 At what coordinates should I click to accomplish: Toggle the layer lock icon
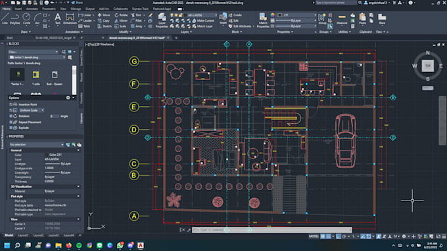(x=181, y=15)
